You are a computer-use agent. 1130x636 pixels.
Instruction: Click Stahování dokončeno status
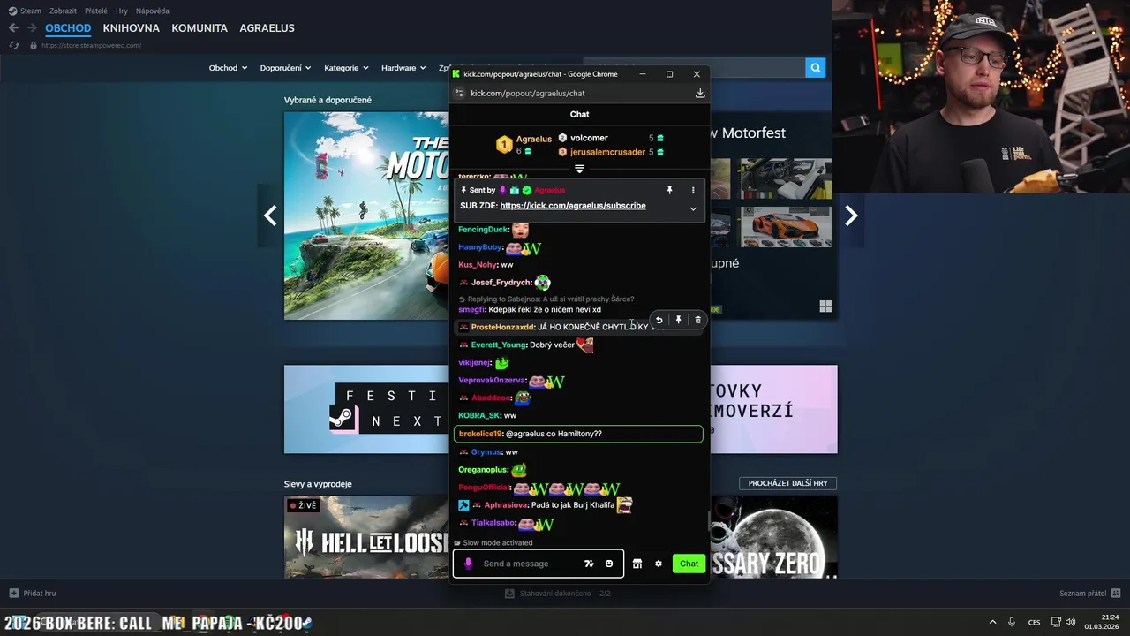tap(565, 594)
